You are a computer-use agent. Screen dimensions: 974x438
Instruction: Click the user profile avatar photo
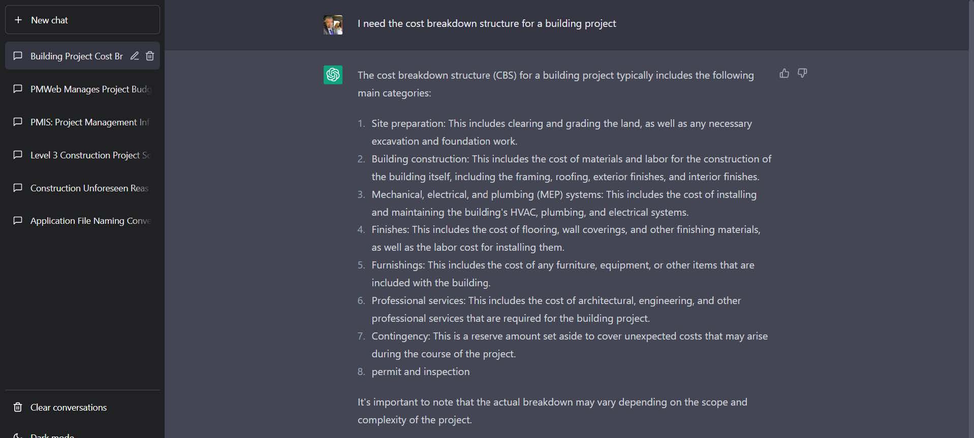click(333, 24)
